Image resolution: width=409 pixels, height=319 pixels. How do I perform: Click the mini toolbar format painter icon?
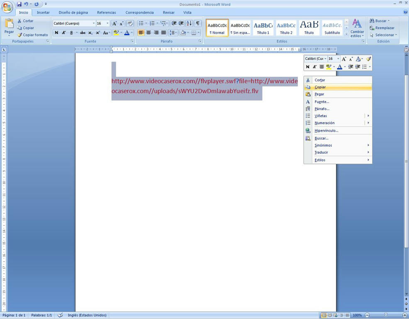[x=368, y=59]
